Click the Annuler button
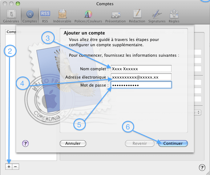Viewport: 210px width, 175px height. pos(73,143)
